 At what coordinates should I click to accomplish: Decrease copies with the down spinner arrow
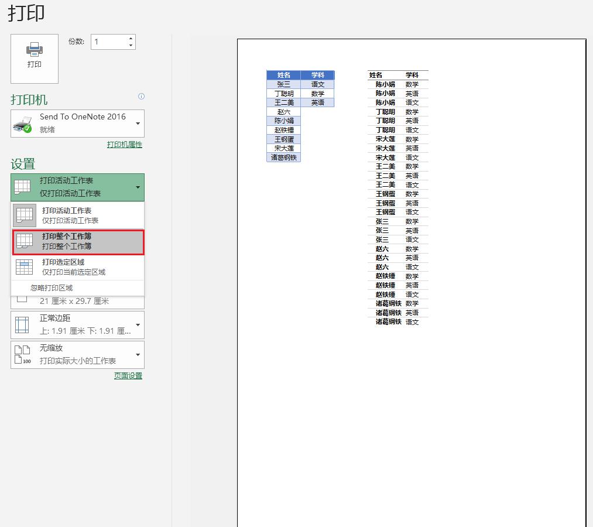131,46
